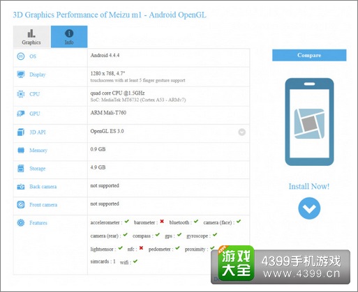
Task: Click the 3D API label
Action: pyautogui.click(x=38, y=132)
